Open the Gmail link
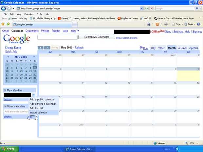203x152 pixels. [x=6, y=31]
